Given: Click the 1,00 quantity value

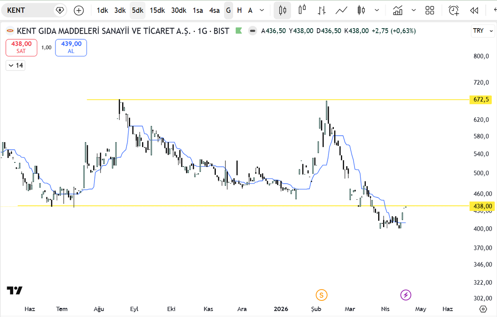Looking at the screenshot, I should [x=46, y=47].
